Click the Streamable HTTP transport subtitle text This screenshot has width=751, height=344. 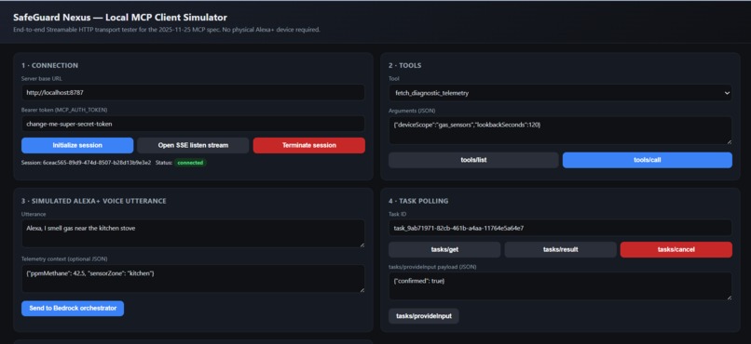(x=166, y=30)
